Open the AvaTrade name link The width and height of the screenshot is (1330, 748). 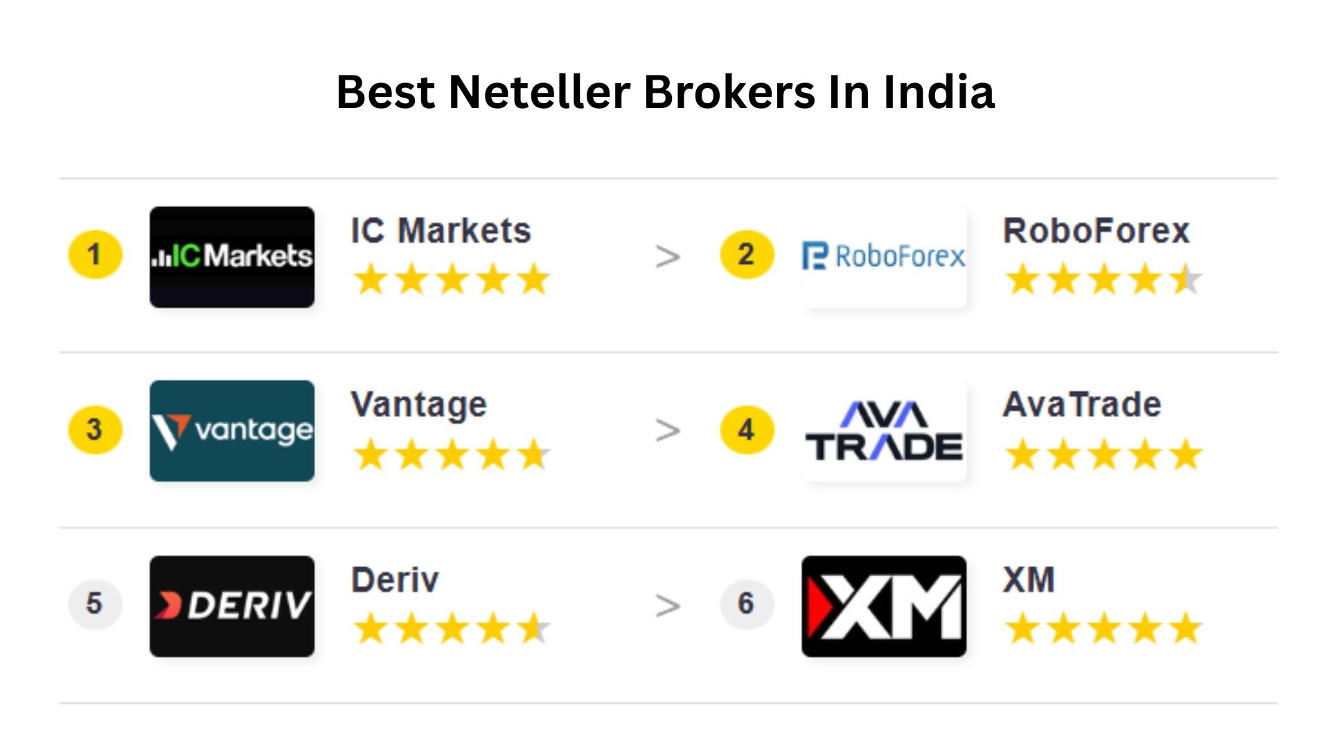point(1082,404)
